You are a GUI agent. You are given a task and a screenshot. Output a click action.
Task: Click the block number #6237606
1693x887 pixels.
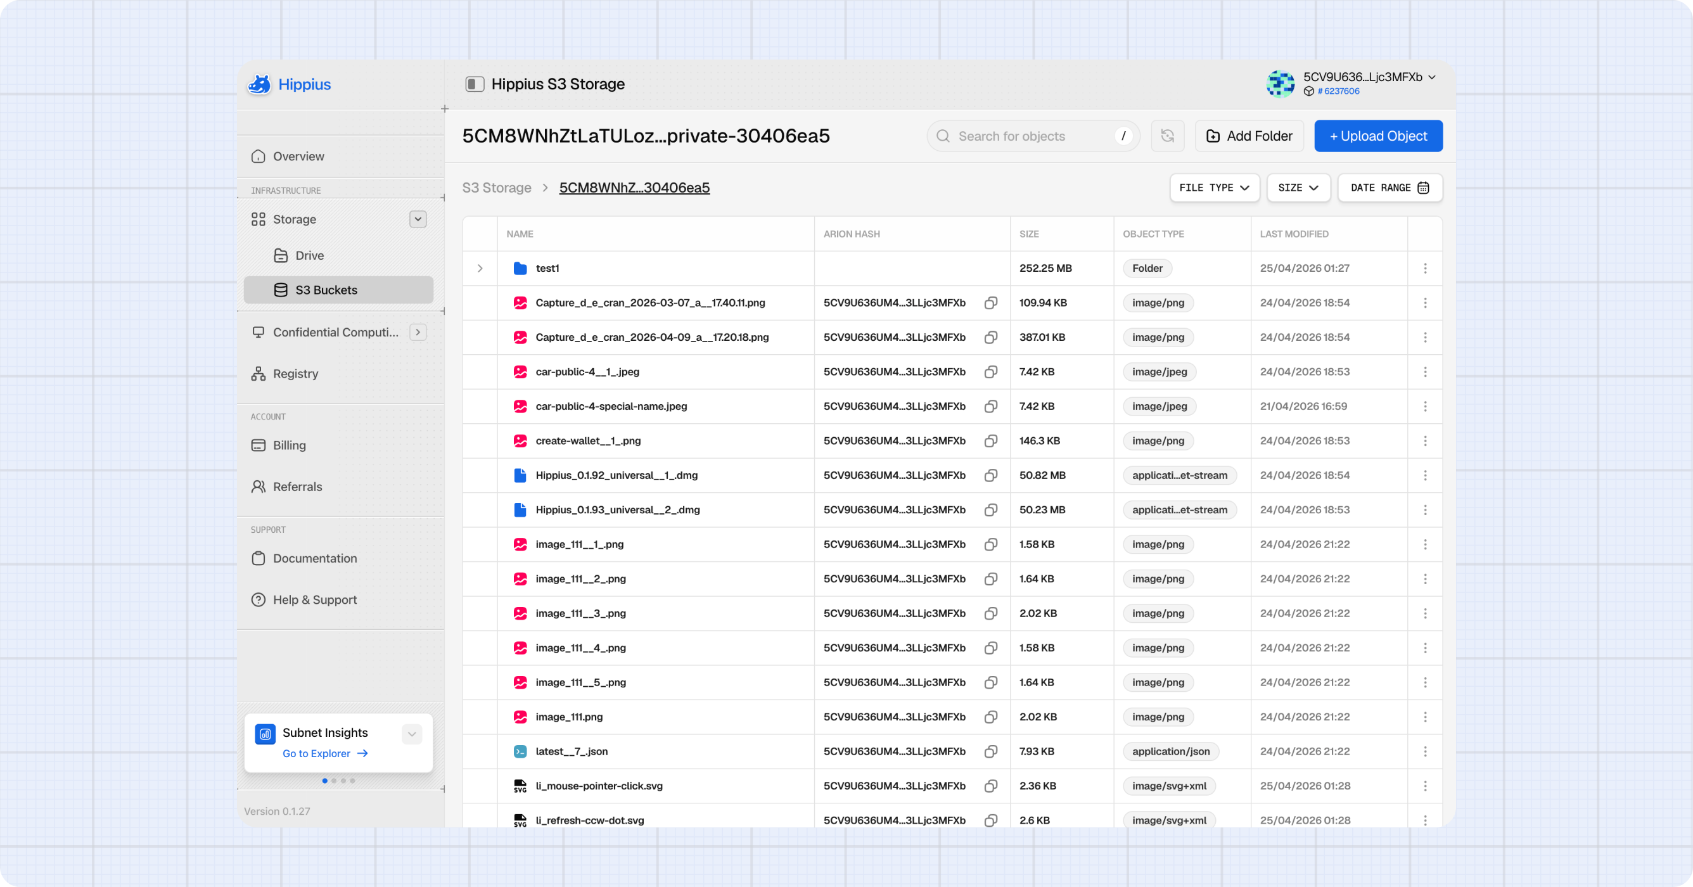pyautogui.click(x=1338, y=91)
